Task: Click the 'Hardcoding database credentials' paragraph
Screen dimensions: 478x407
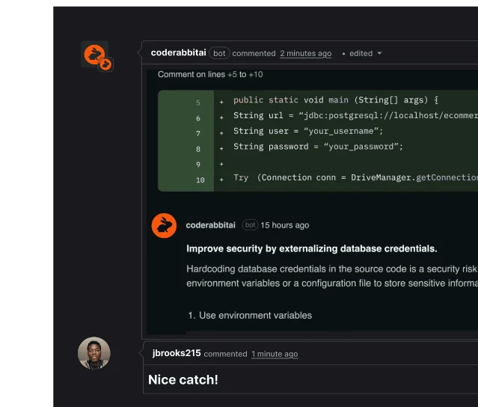Action: pos(332,276)
